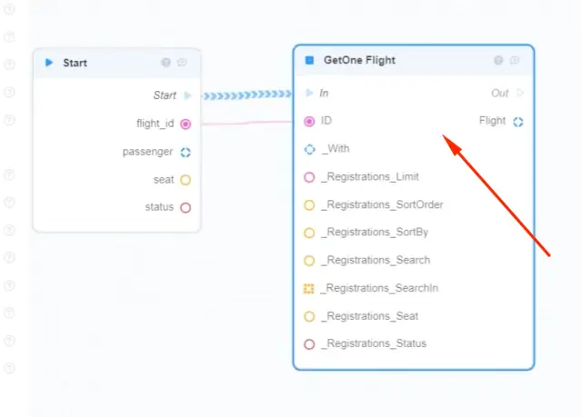The width and height of the screenshot is (582, 417).
Task: Click the Out flow output arrow port
Action: 520,93
